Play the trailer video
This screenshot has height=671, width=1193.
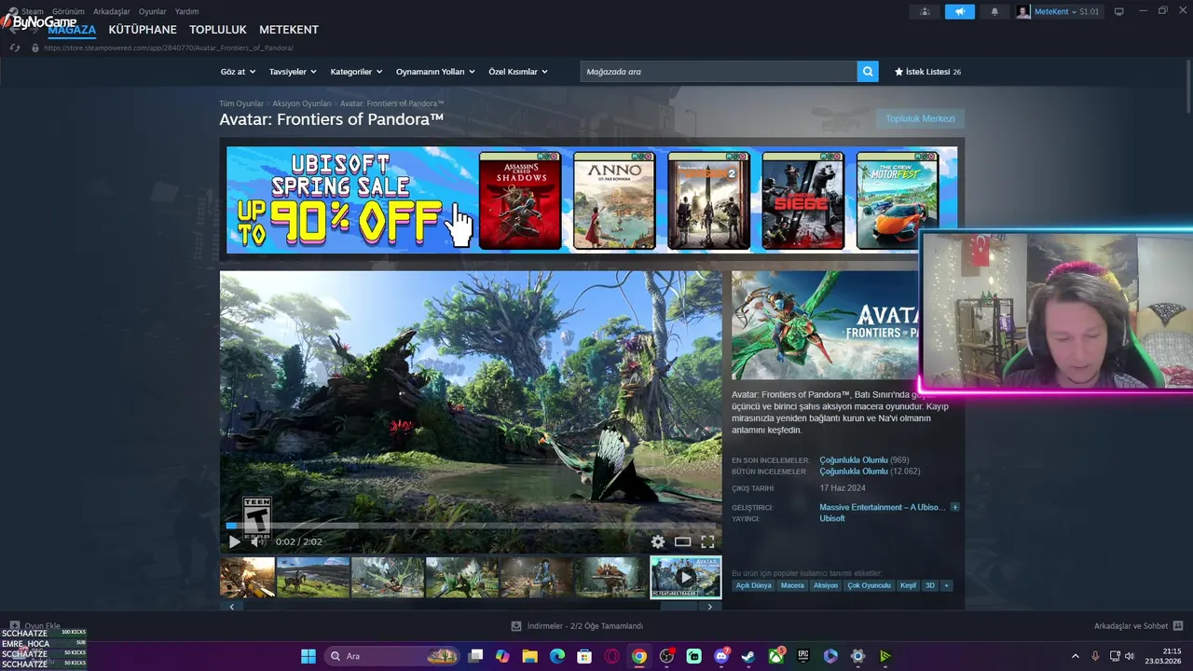(x=234, y=541)
